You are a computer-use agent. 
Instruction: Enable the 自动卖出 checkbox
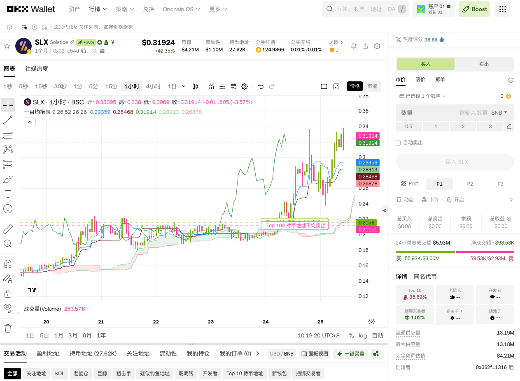pyautogui.click(x=398, y=143)
